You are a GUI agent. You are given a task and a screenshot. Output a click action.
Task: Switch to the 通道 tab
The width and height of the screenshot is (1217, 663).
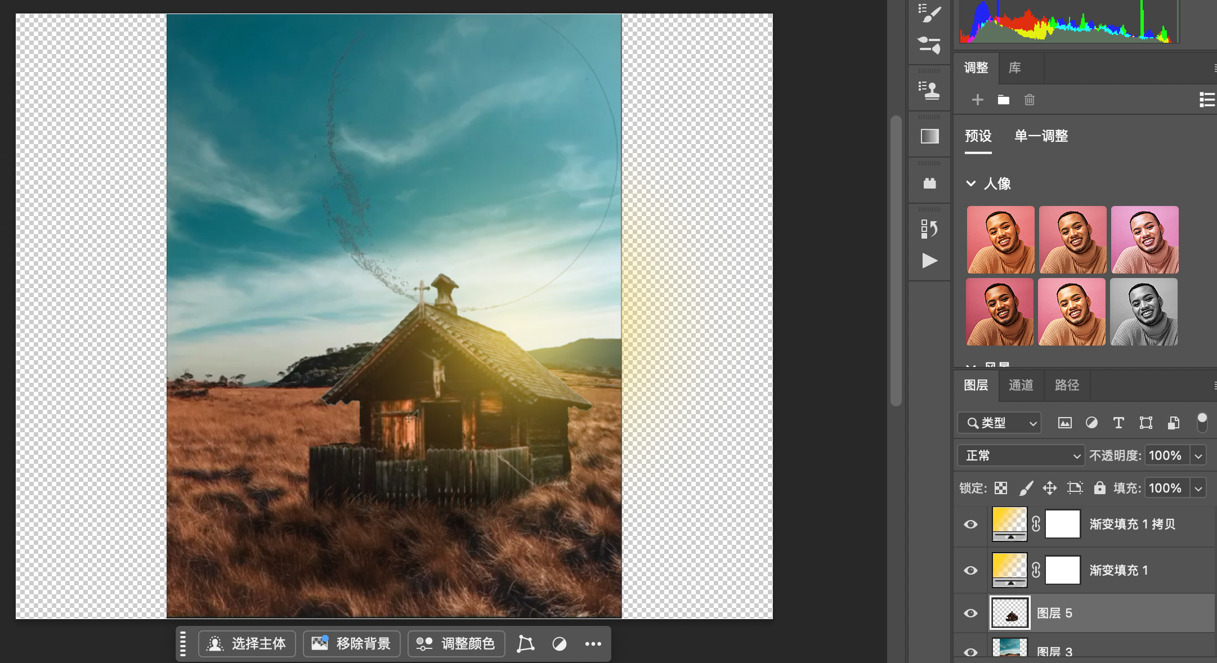click(x=1021, y=385)
